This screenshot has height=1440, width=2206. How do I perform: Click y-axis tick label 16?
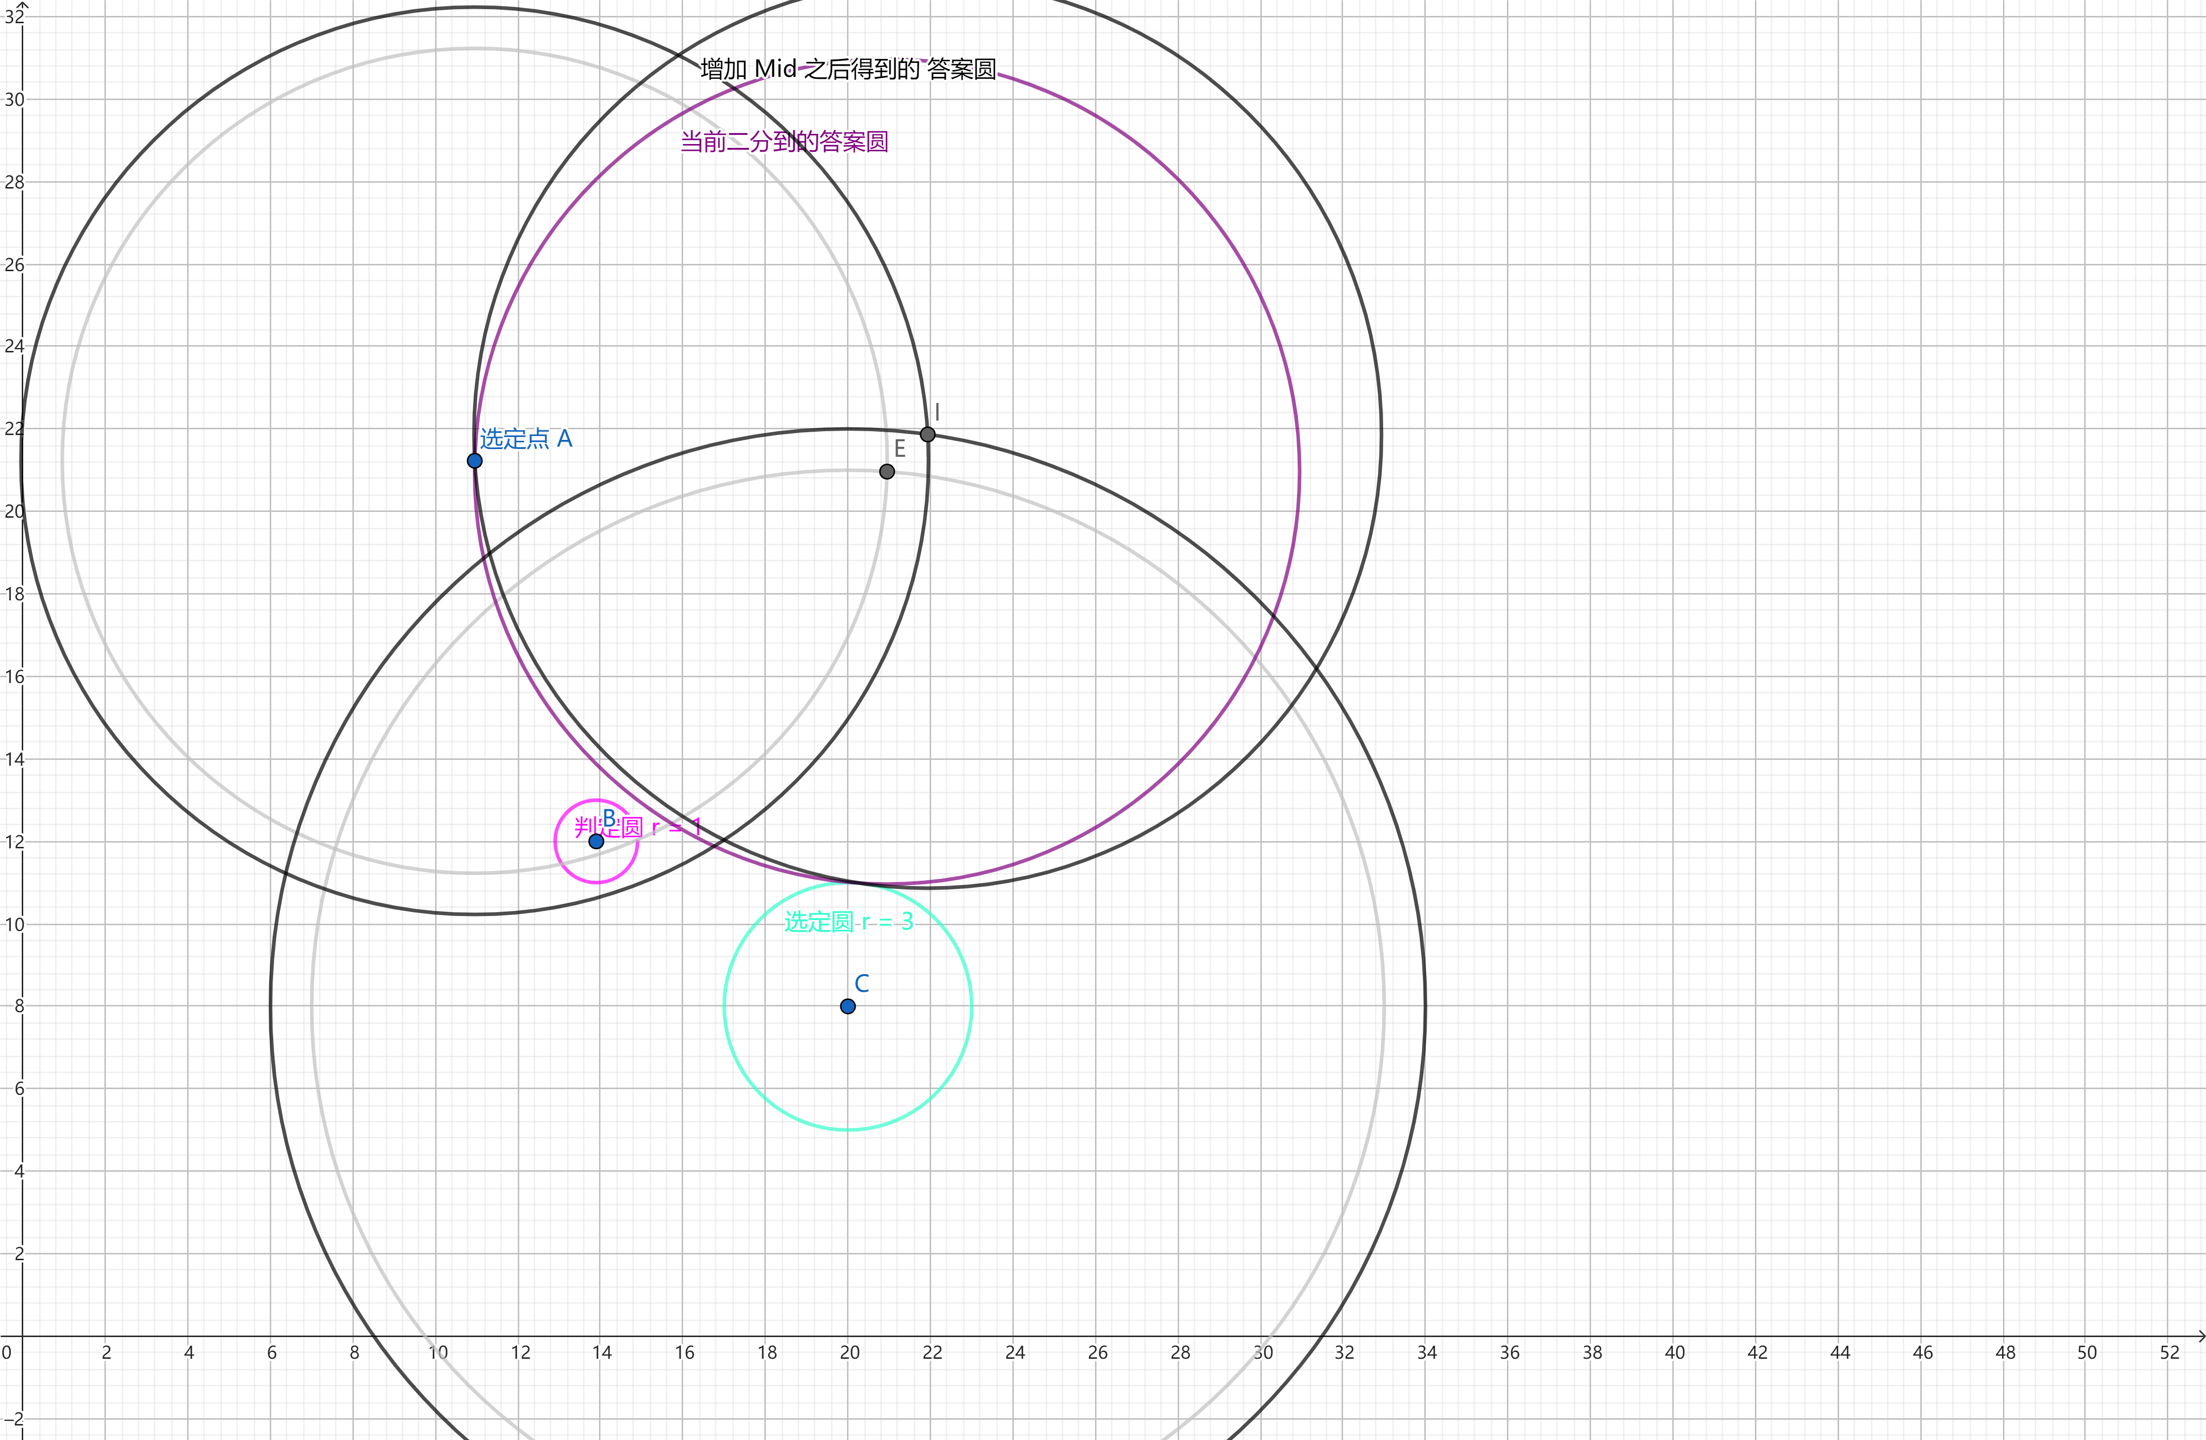(14, 676)
